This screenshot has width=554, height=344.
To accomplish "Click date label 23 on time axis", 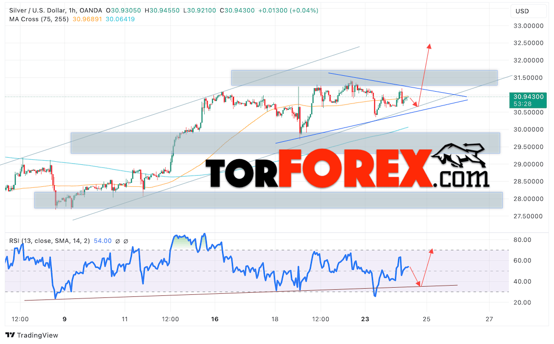I will click(365, 319).
